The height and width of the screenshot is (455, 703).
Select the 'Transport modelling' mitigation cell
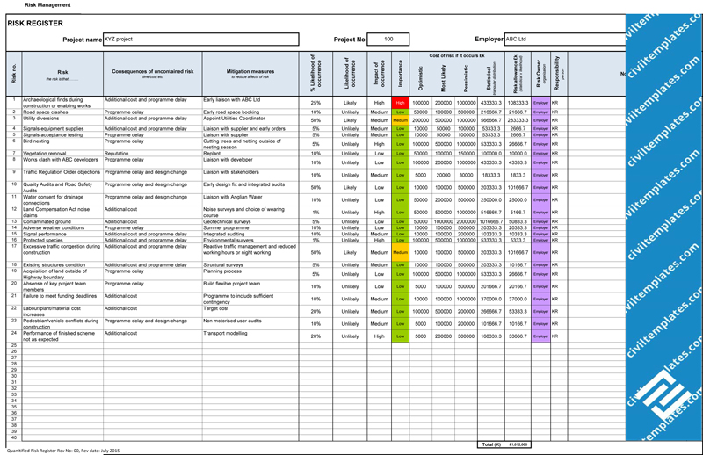click(x=250, y=336)
